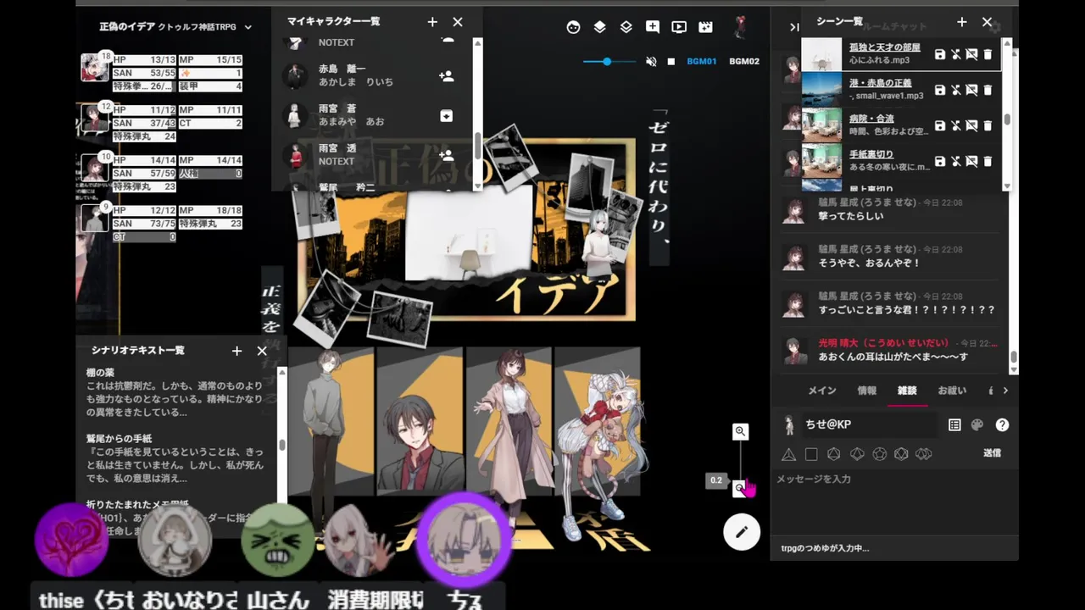
Task: Select 雨宮 蒼 character row
Action: (373, 115)
